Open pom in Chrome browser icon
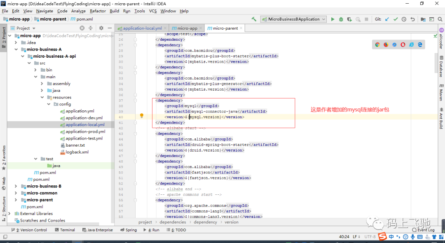This screenshot has height=243, width=445. coord(377,44)
